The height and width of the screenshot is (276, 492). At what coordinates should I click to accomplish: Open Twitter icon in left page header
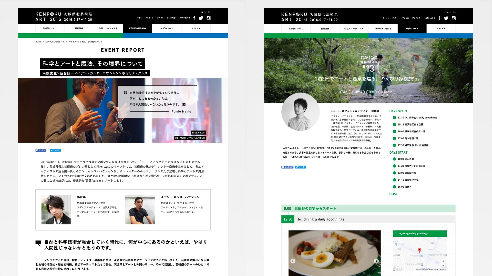click(201, 18)
